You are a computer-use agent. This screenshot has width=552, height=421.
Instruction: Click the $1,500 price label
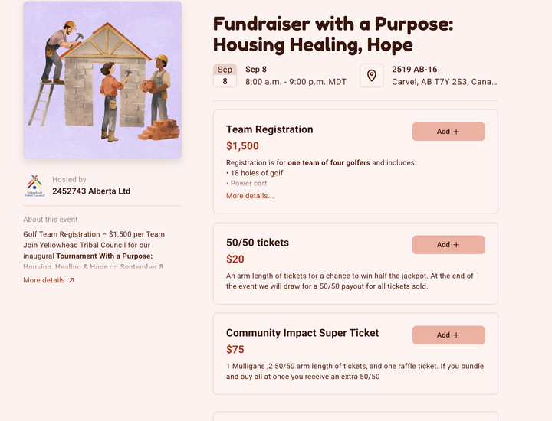242,146
